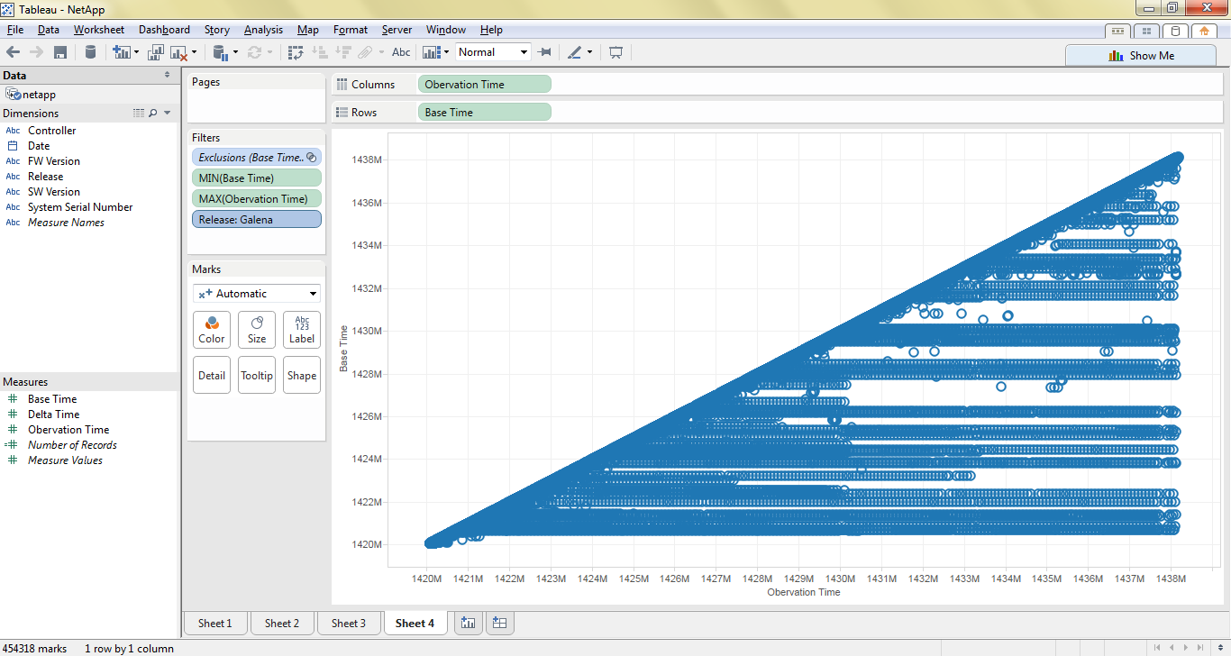Viewport: 1231px width, 656px height.
Task: Click the MIN(Base Time) filter pill
Action: coord(257,178)
